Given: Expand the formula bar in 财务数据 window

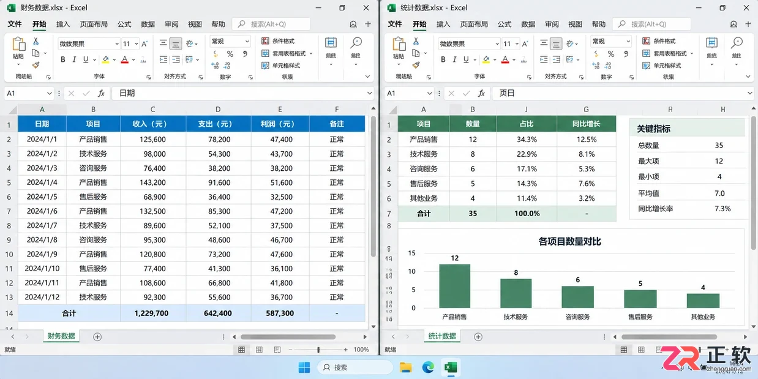Looking at the screenshot, I should click(x=369, y=93).
